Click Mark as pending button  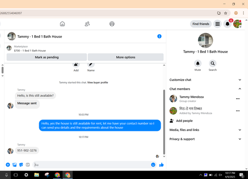[x=47, y=57]
